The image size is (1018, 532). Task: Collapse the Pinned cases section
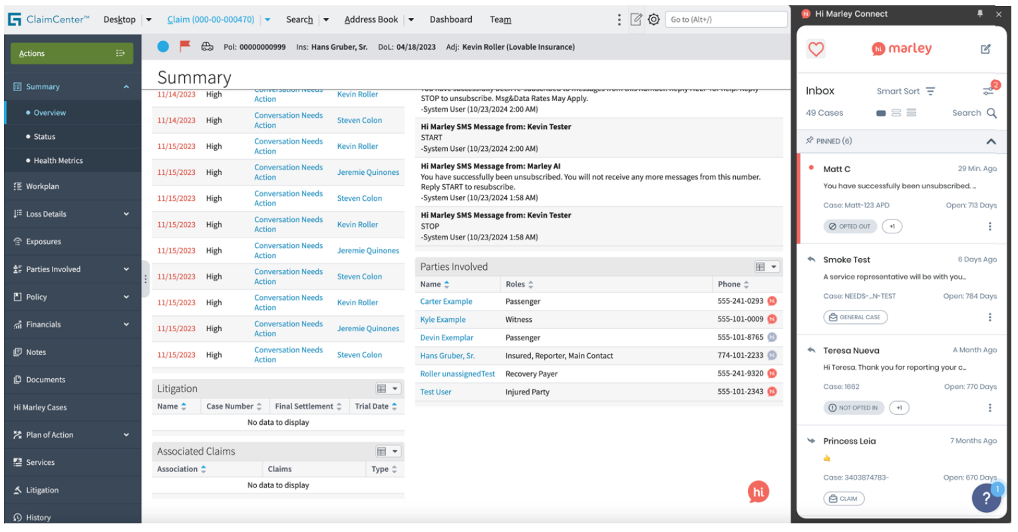pyautogui.click(x=991, y=141)
